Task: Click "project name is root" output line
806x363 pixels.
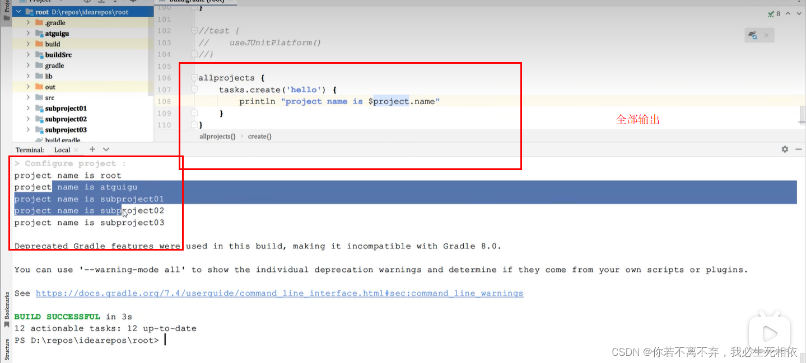Action: 68,176
